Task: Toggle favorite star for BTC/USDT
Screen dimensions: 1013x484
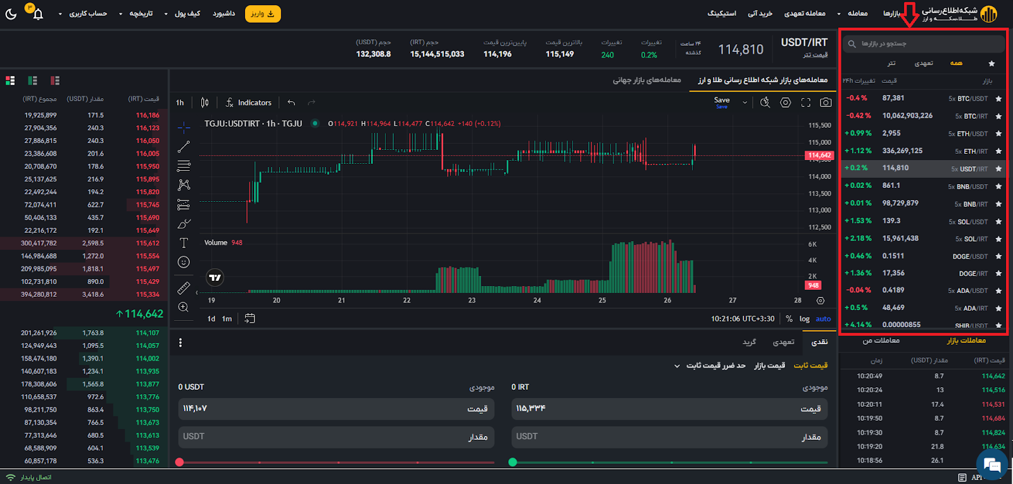Action: click(998, 99)
